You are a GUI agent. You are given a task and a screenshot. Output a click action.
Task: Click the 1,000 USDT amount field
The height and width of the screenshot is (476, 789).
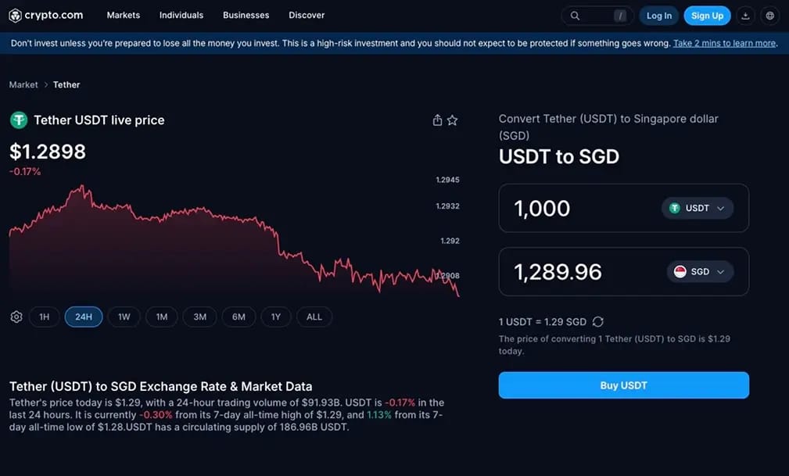click(x=623, y=209)
